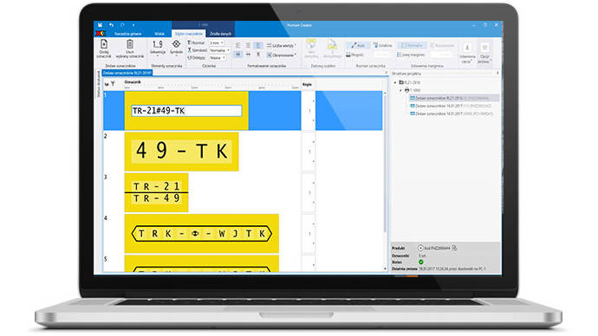Click the Dodaj oznacznik (add marker) icon
The image size is (598, 336).
[x=104, y=44]
